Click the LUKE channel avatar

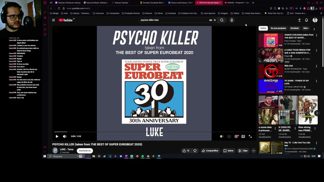55,151
